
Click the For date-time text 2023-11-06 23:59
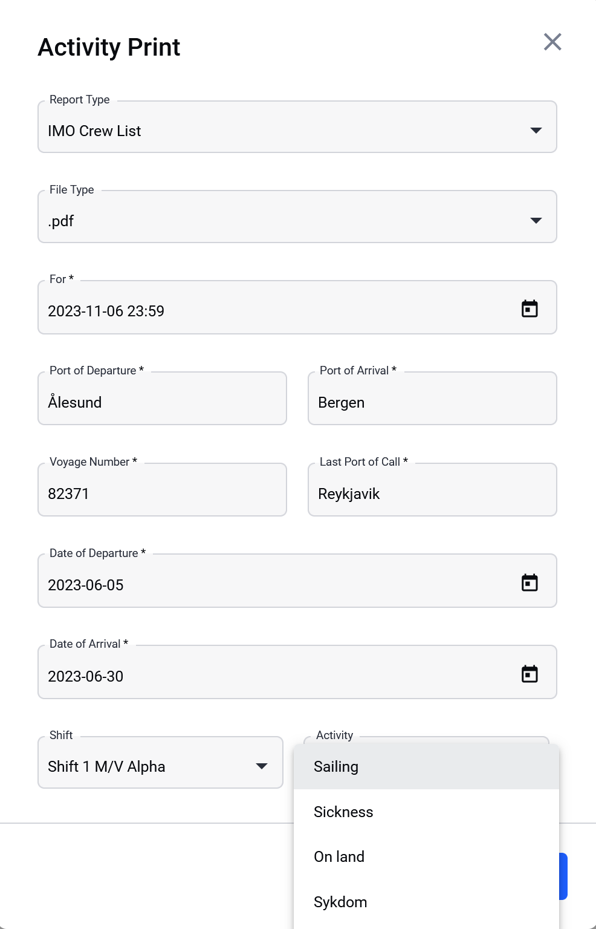[x=106, y=311]
